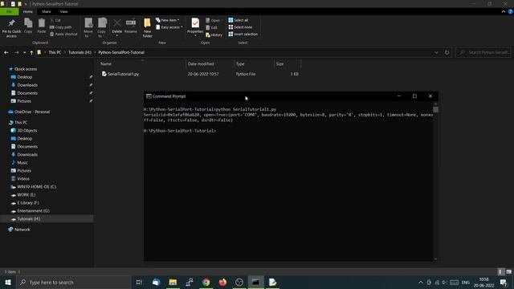Click the Copy ribbon icon

(x=28, y=26)
